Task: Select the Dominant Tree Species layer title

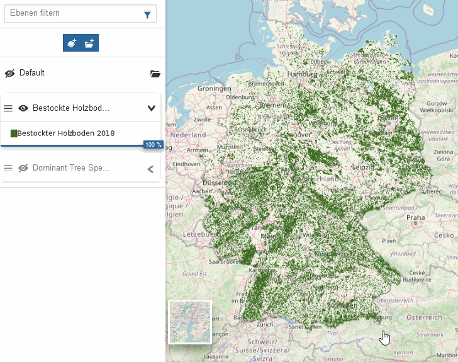Action: (70, 168)
